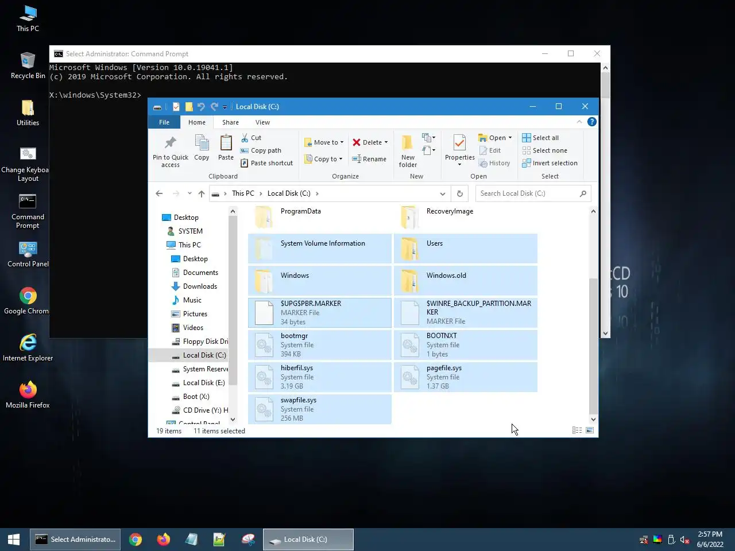Screen dimensions: 735x551
Task: Click the Refresh button beside the address bar
Action: point(459,193)
